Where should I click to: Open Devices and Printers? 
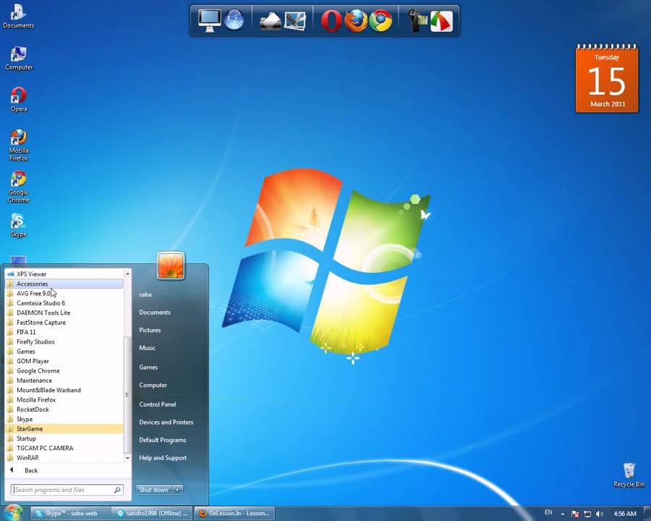click(x=166, y=422)
